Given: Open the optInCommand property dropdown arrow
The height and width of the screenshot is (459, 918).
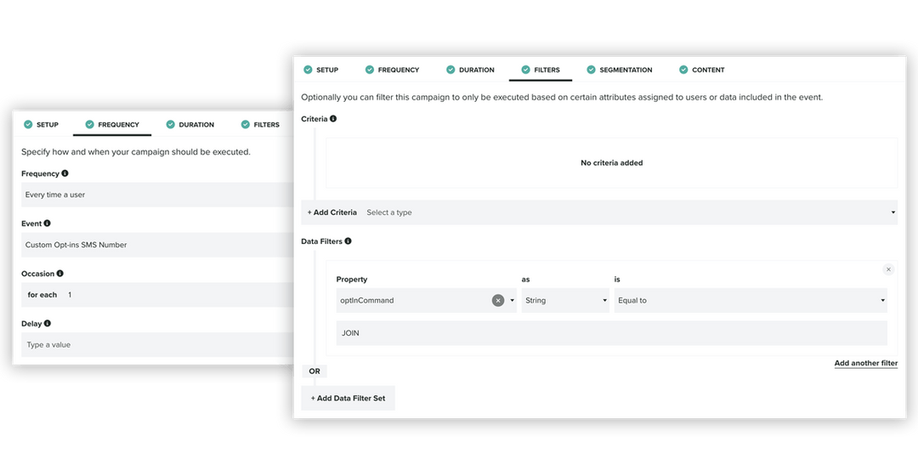Looking at the screenshot, I should point(513,301).
